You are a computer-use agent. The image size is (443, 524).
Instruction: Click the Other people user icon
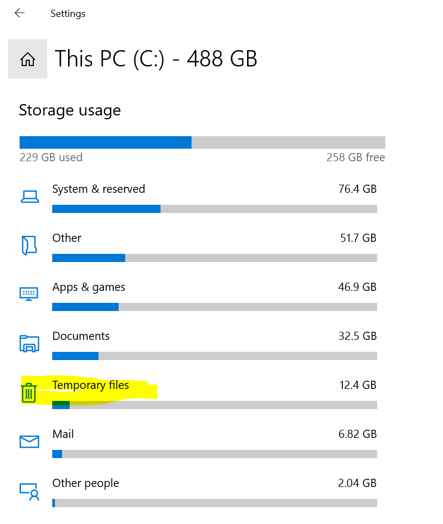click(29, 491)
